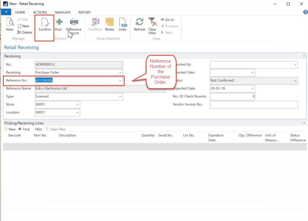Click the Clear Filter icon in Page group
This screenshot has height=221, width=308.
[152, 26]
